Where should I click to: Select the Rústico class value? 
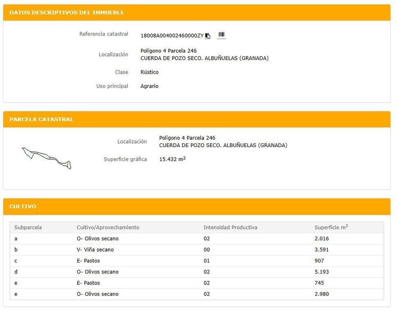pyautogui.click(x=150, y=72)
